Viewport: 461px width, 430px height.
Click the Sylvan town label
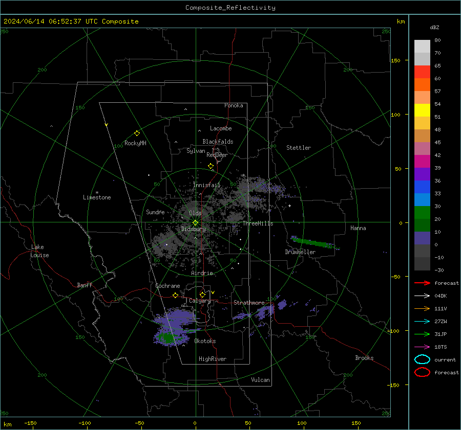[x=196, y=151]
